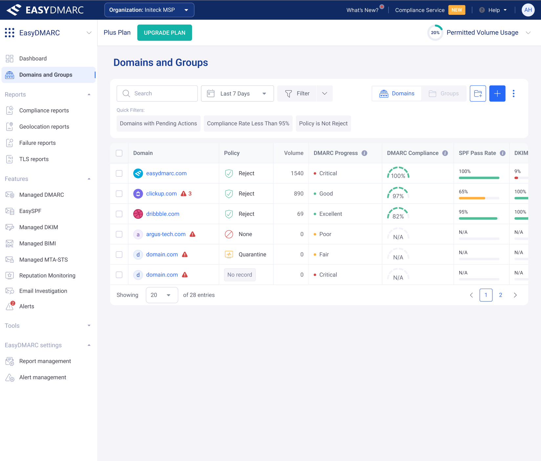The width and height of the screenshot is (541, 461).
Task: Toggle the select-all checkbox in table header
Action: (119, 153)
